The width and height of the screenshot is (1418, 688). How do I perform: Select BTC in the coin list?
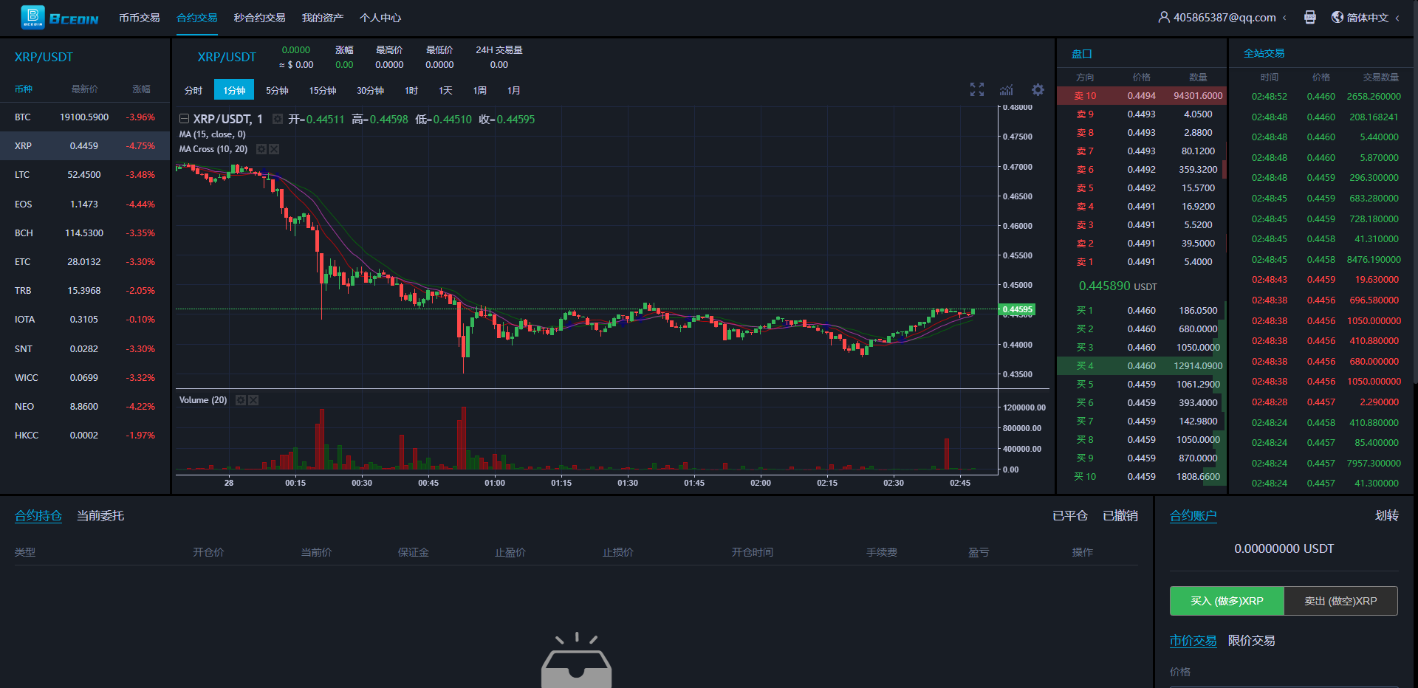[85, 117]
